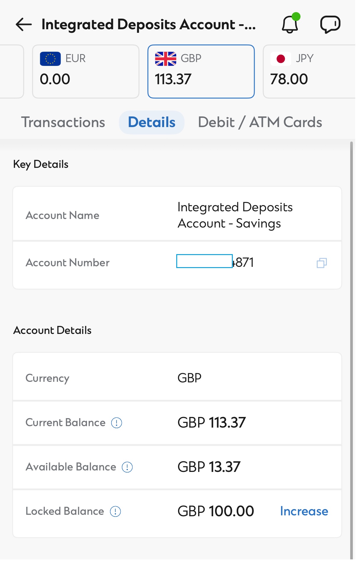Tap the masked account number field
This screenshot has width=362, height=565.
pyautogui.click(x=204, y=261)
